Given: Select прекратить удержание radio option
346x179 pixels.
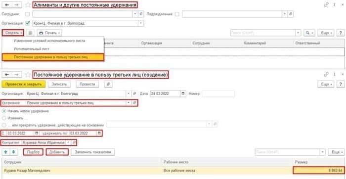Looking at the screenshot, I should (4, 125).
